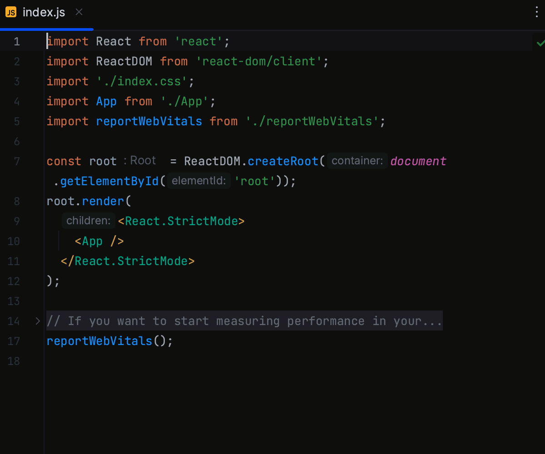Click the JS file type icon on the tab
The image size is (545, 454).
[x=10, y=12]
